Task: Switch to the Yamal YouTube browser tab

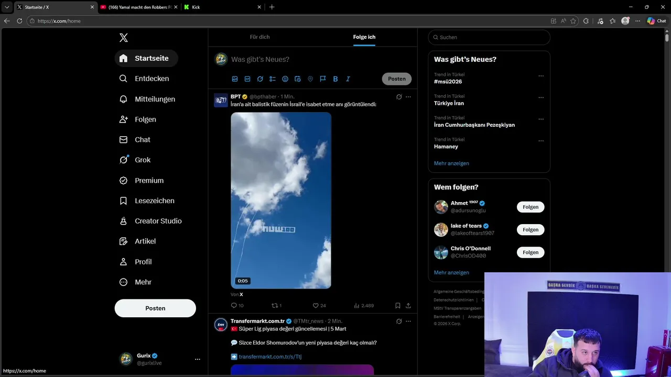Action: point(138,7)
